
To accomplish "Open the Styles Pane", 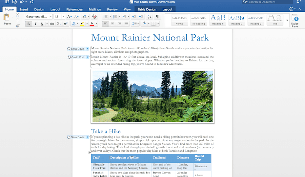I will (295, 21).
